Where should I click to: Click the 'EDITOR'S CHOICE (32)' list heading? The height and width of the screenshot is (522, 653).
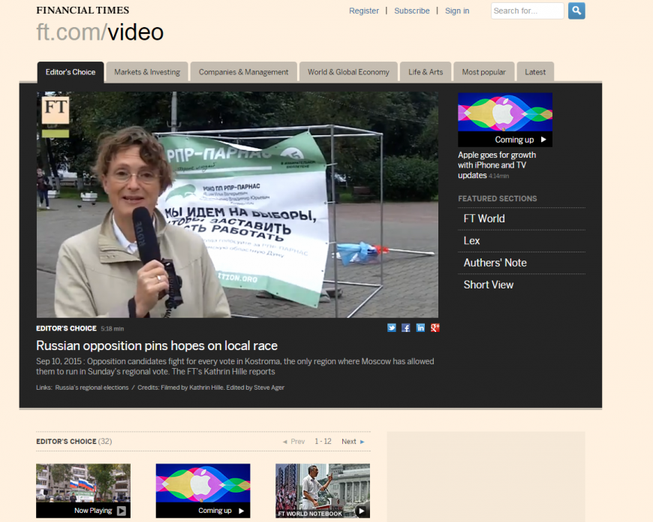(x=74, y=441)
